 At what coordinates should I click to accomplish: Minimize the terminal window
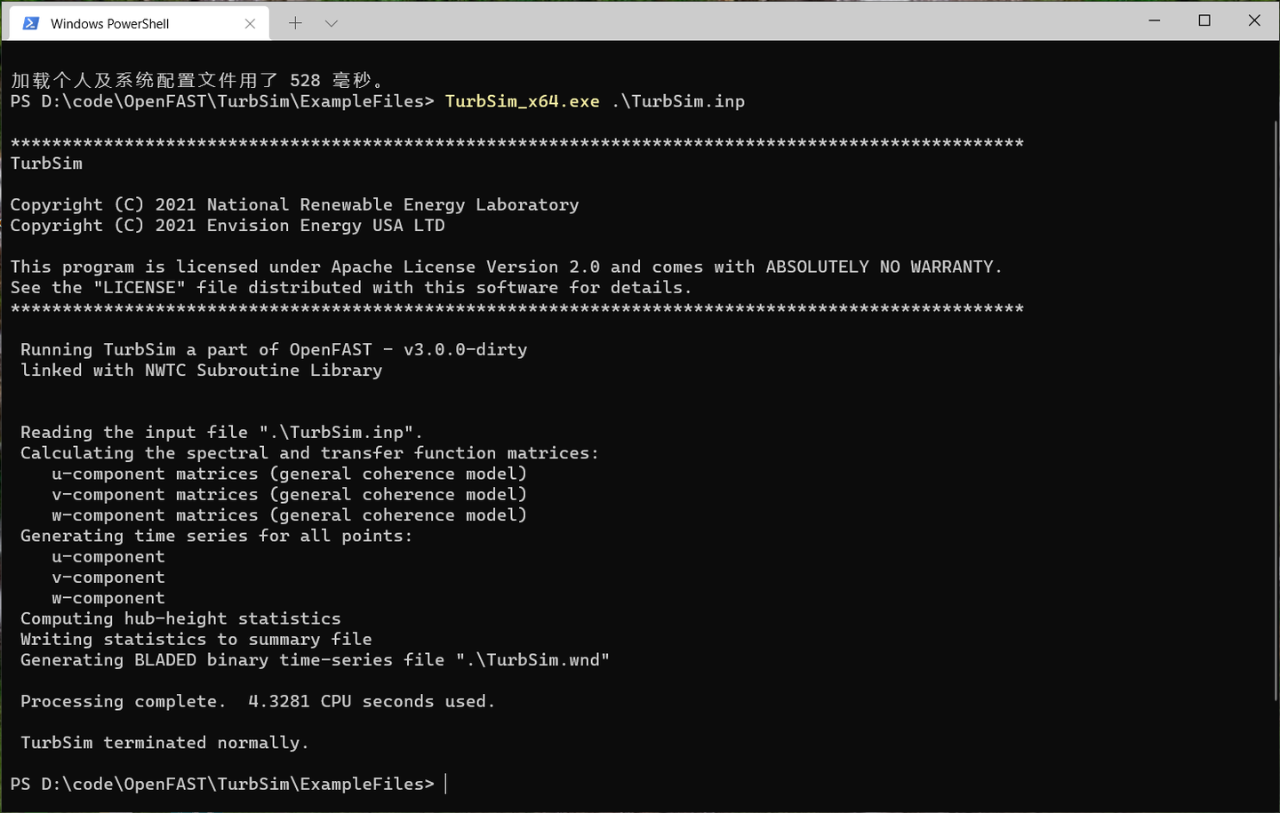tap(1155, 20)
